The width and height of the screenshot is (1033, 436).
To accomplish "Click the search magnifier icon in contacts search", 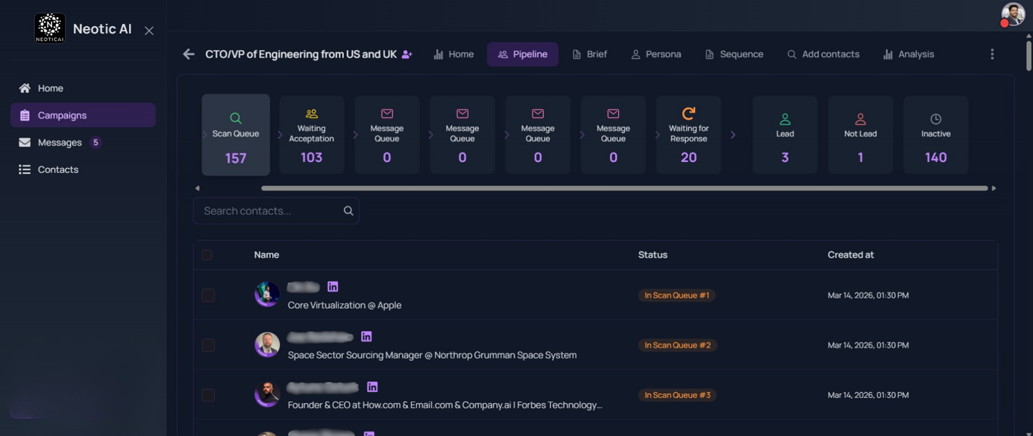I will (x=349, y=211).
